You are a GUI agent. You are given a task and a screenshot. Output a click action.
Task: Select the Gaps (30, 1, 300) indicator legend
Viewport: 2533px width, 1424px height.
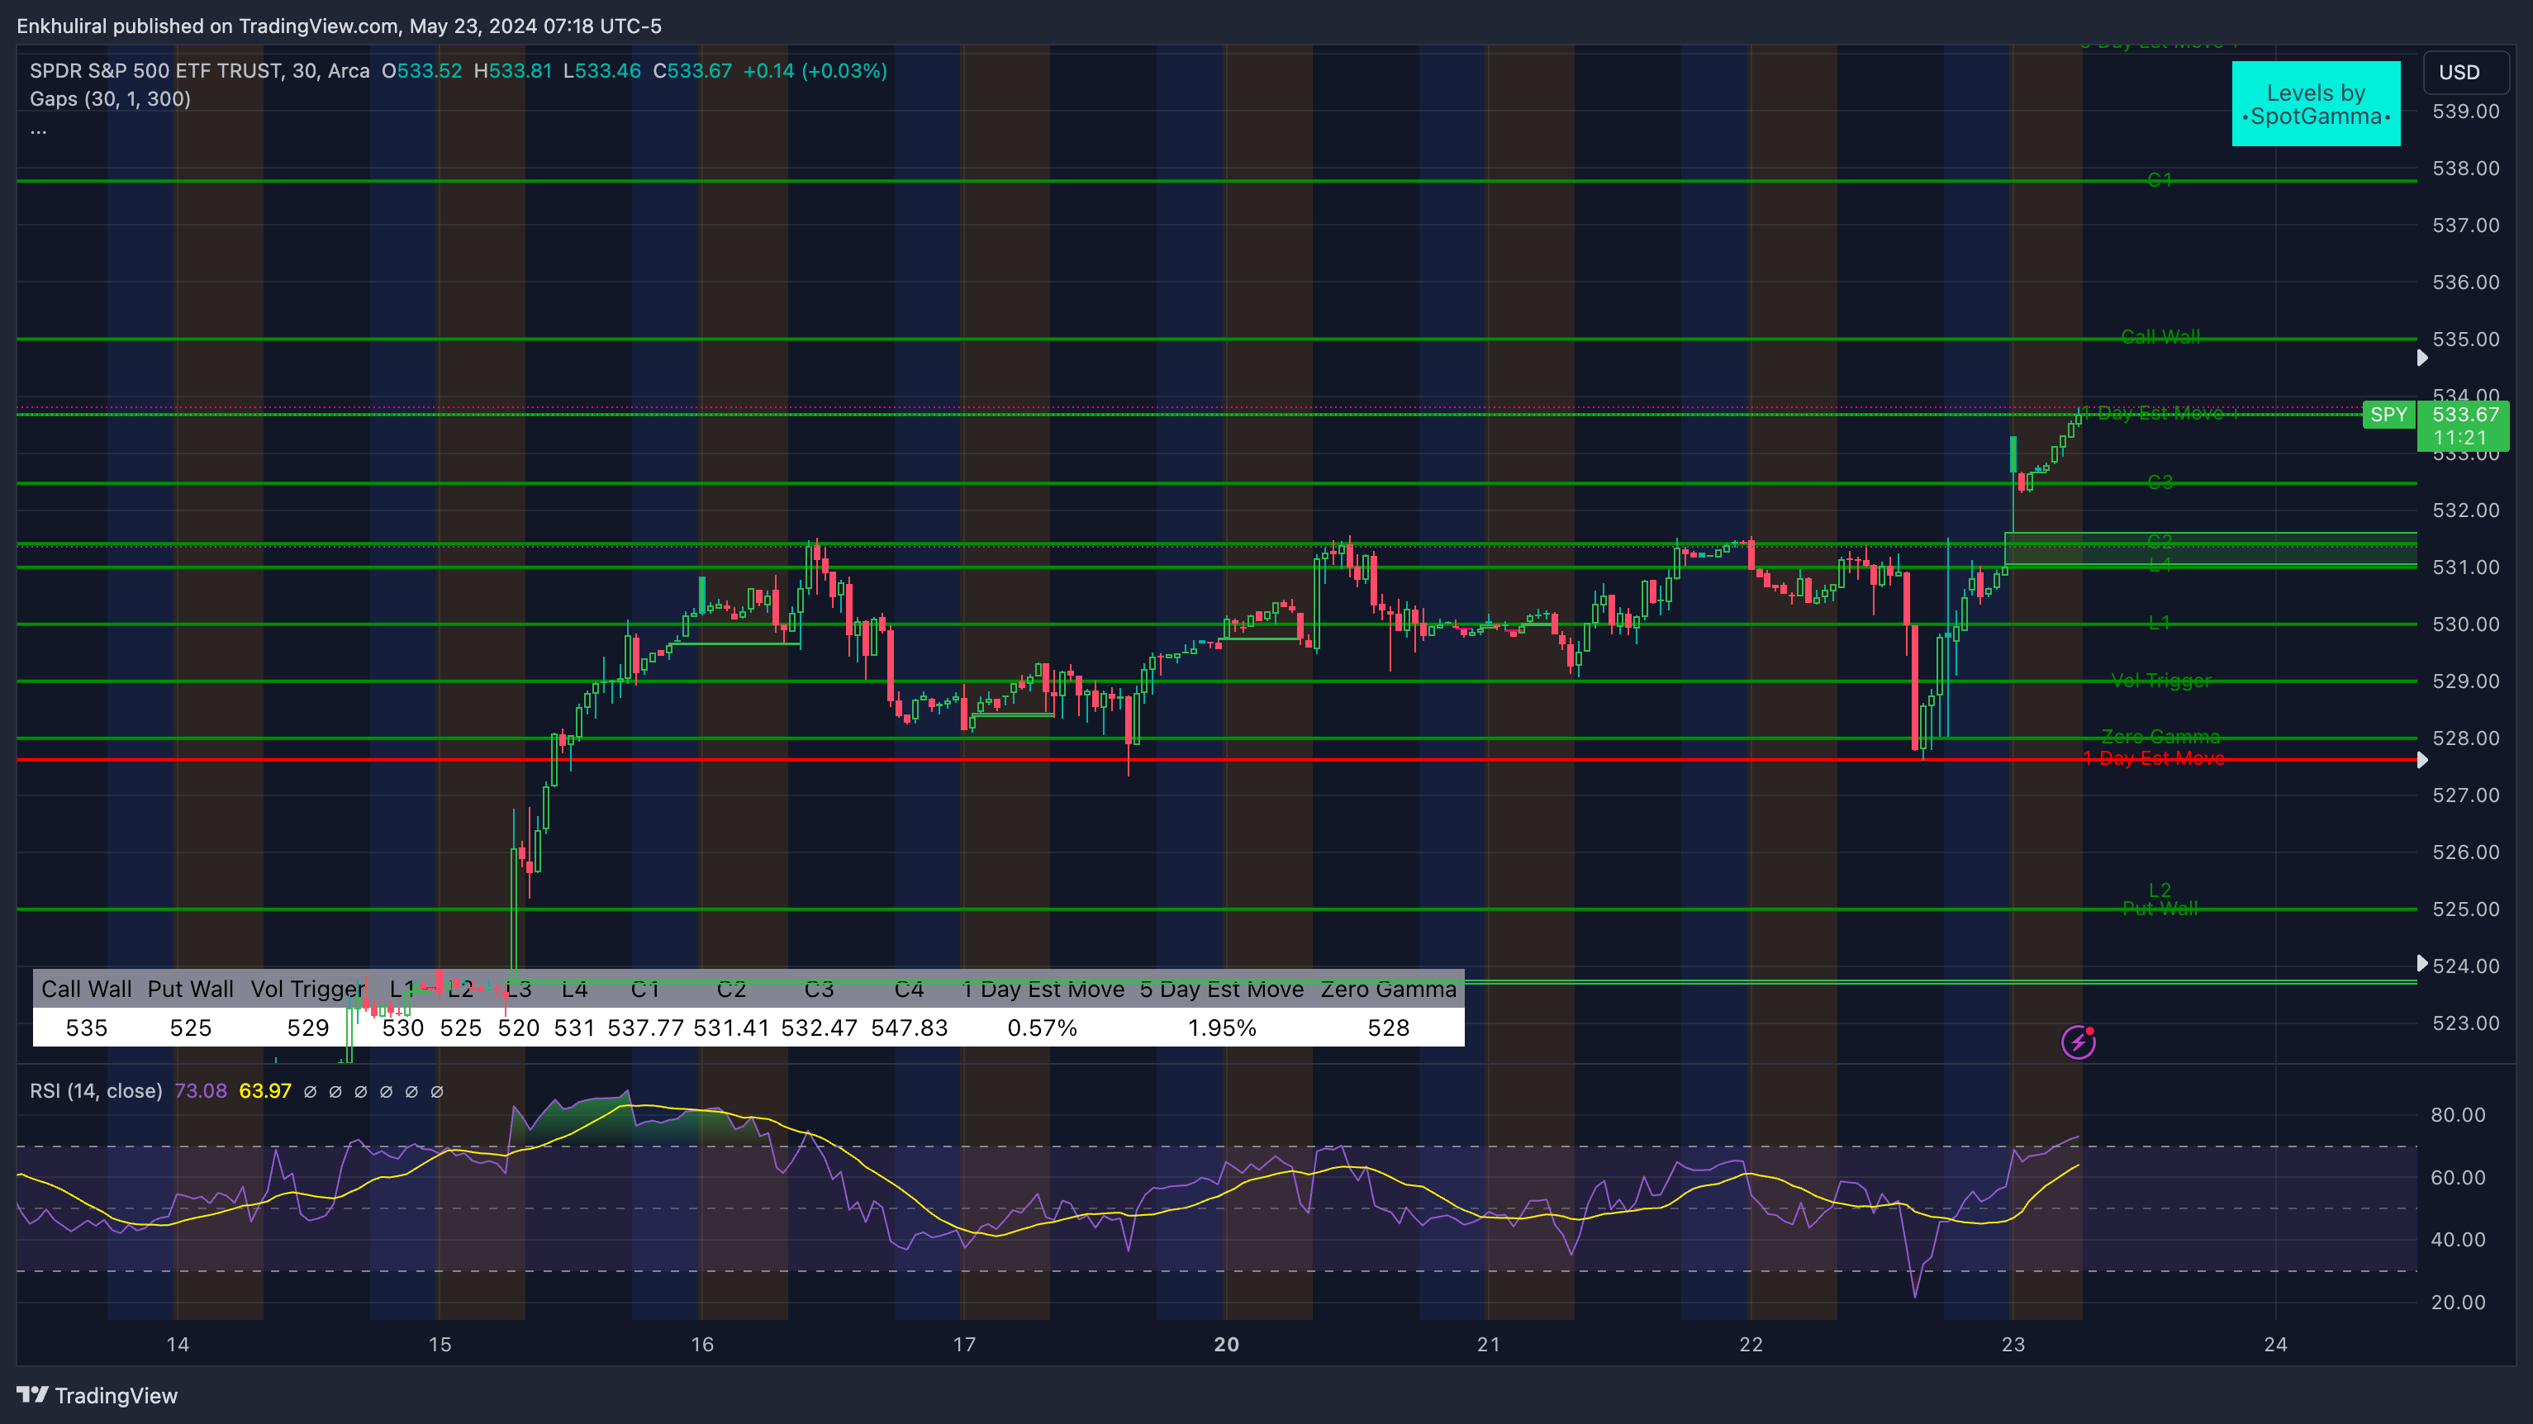tap(110, 99)
